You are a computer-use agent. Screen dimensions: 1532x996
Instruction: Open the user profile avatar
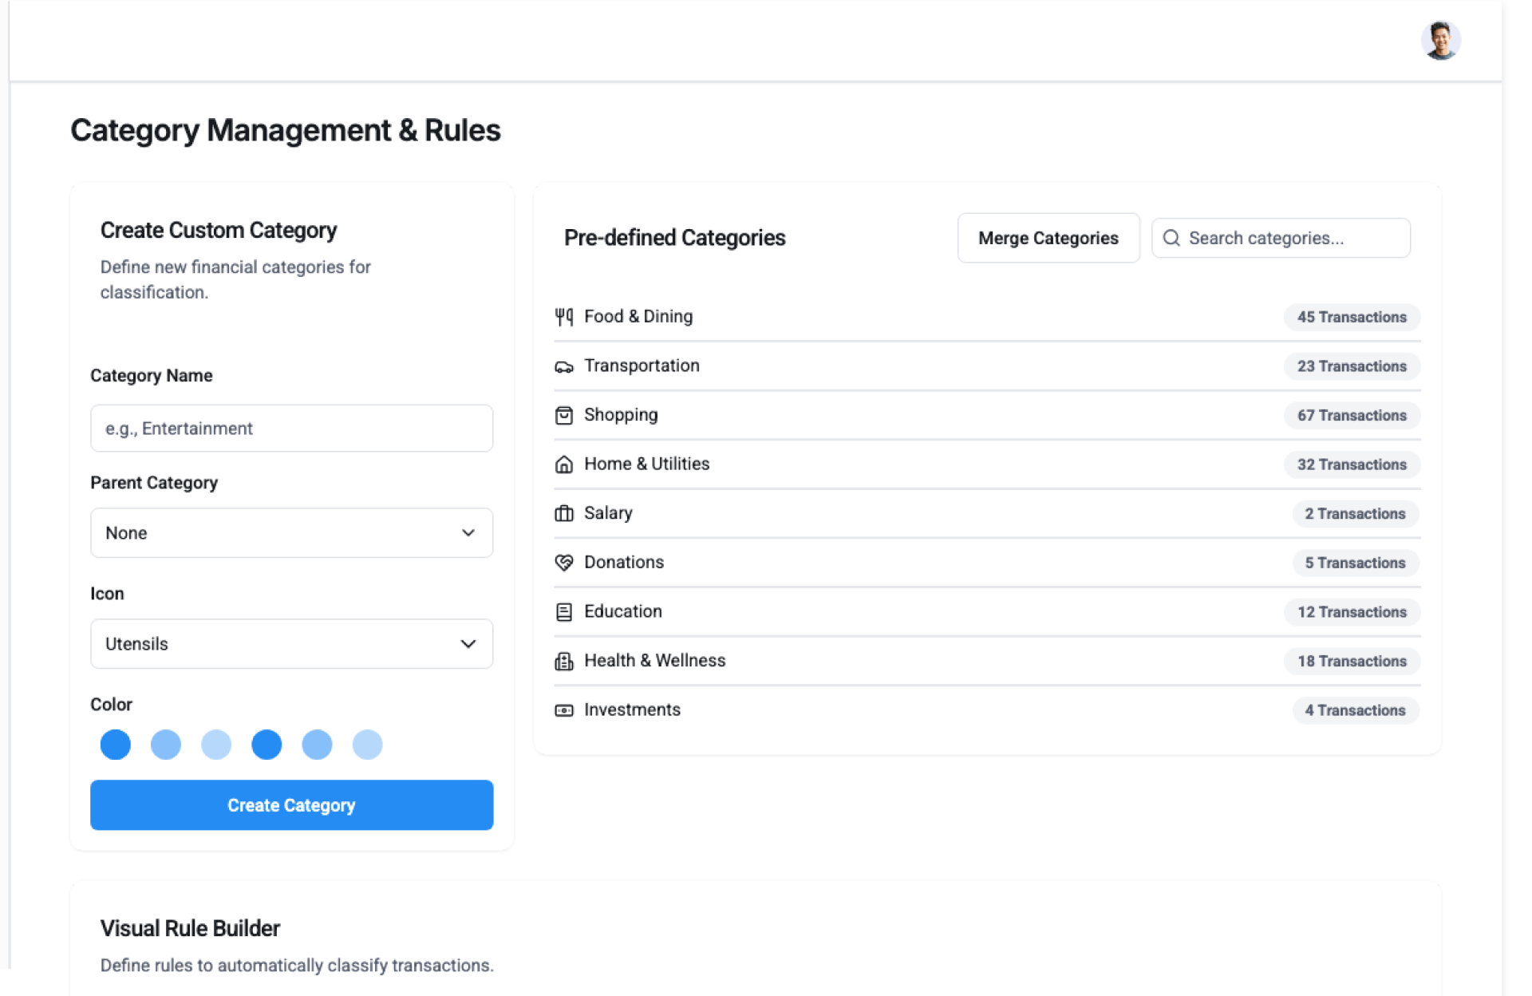[x=1440, y=40]
